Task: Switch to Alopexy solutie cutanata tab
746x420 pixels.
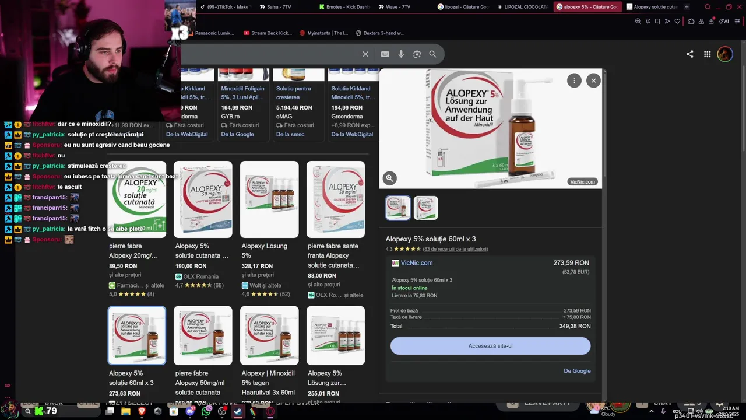Action: 651,7
